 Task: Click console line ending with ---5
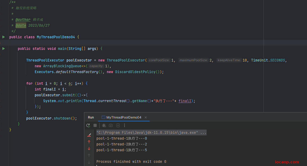[122, 150]
